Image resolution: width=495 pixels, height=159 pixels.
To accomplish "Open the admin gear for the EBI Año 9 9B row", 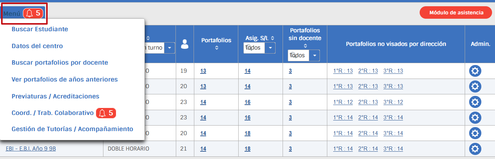I will tap(475, 149).
